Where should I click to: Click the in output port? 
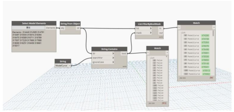[161, 28]
